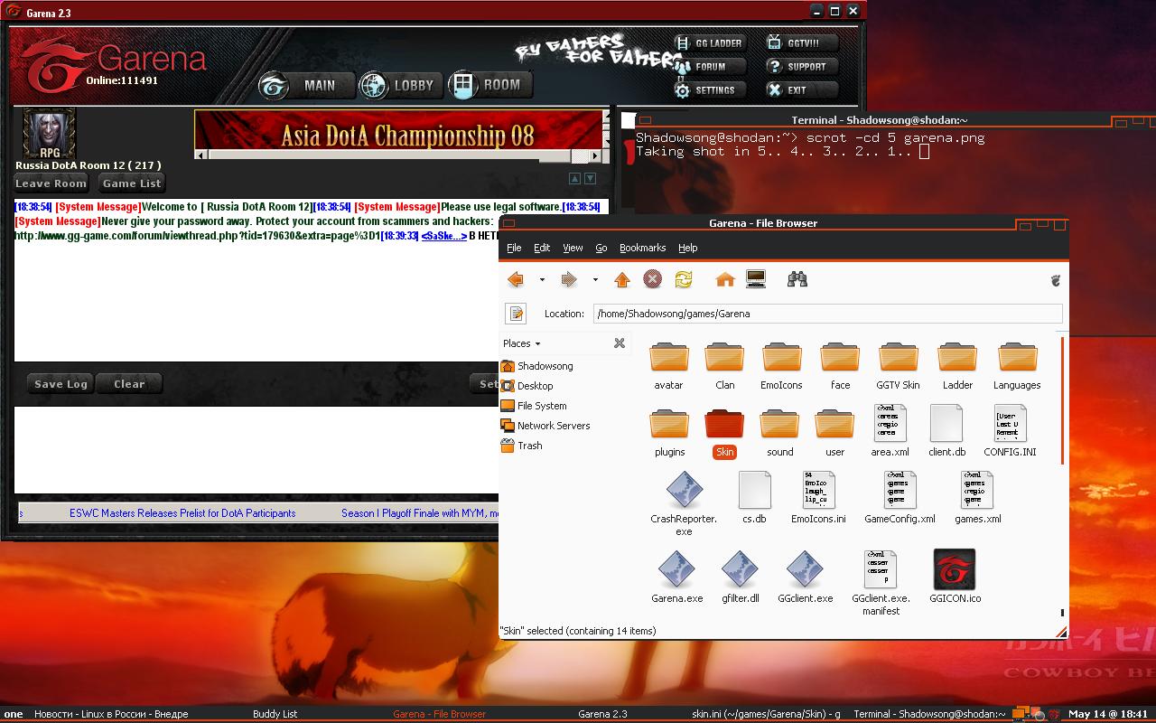Search for files with binoculars icon
Viewport: 1156px width, 723px height.
click(797, 280)
